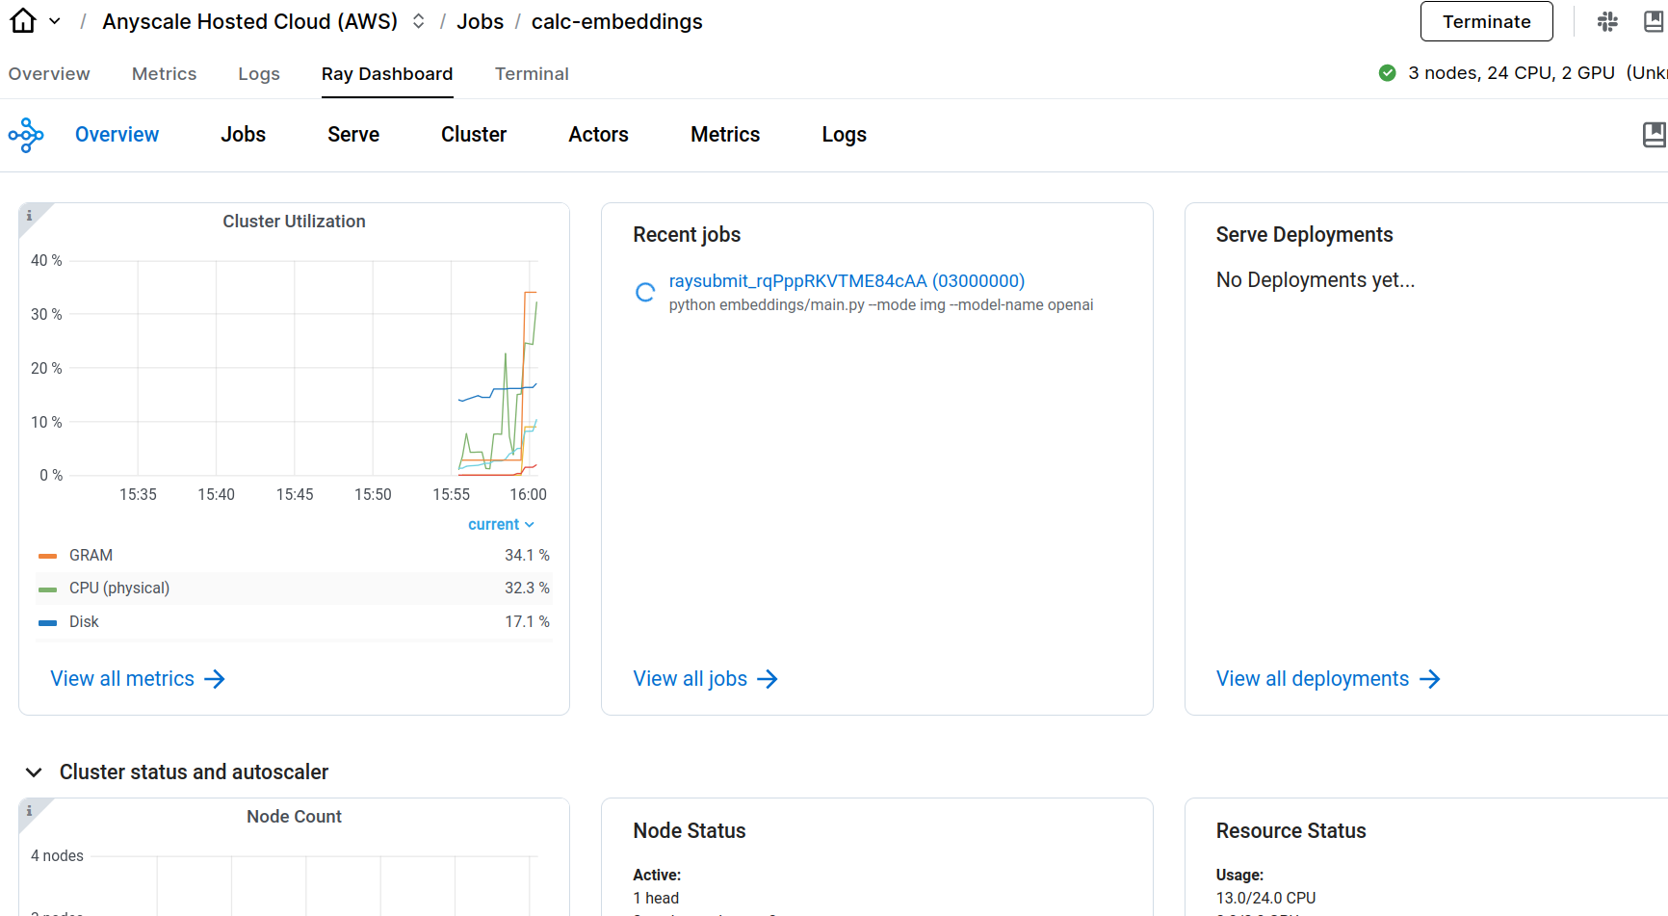Open Cluster Utilization panel title
The image size is (1668, 916).
[294, 222]
